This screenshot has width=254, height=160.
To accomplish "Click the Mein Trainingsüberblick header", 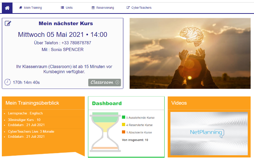I will [32, 103].
